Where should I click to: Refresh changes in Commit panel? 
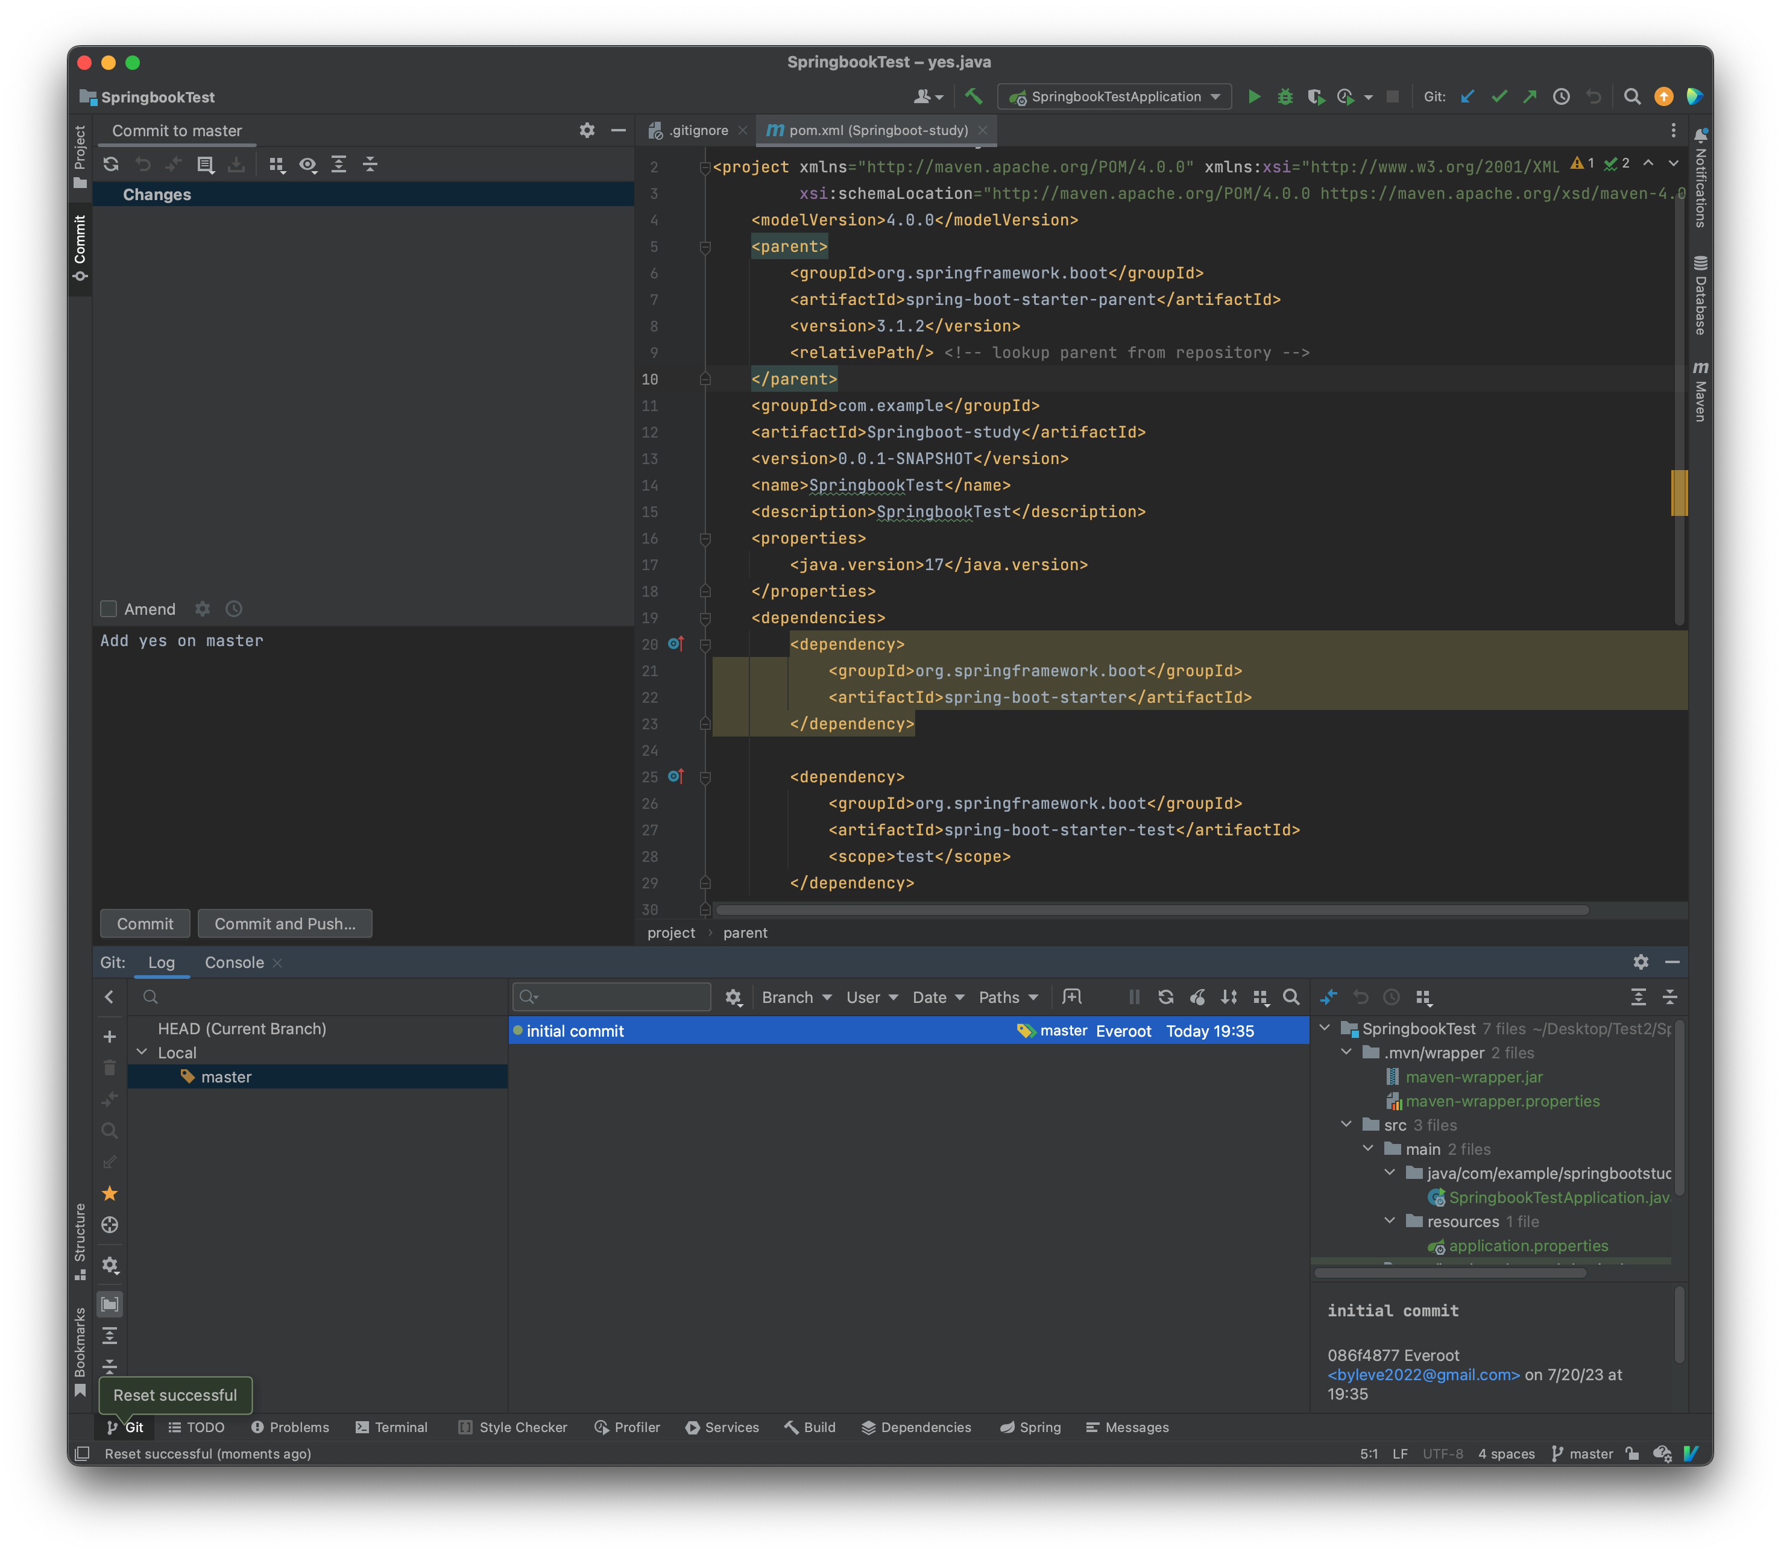(x=111, y=164)
